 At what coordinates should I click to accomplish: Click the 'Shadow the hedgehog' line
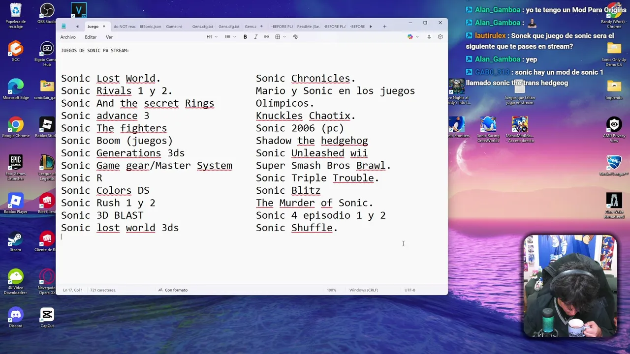click(x=312, y=141)
